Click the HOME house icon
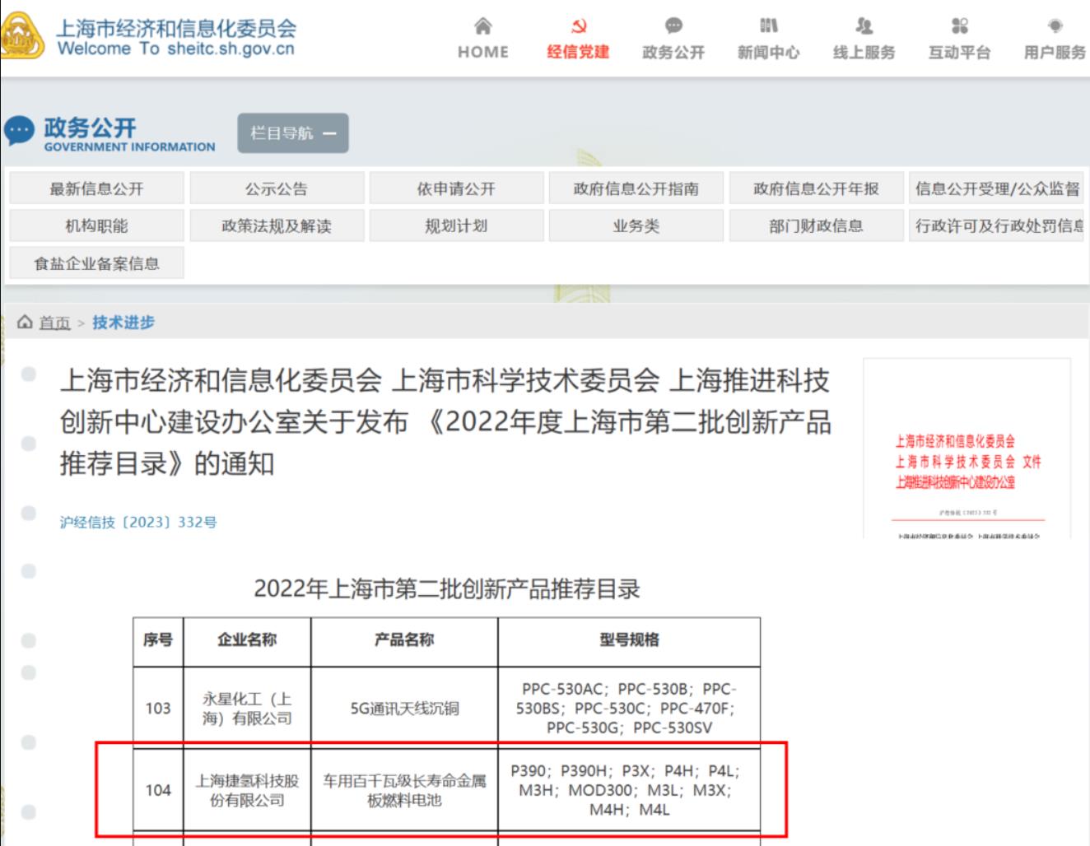The height and width of the screenshot is (846, 1090). (481, 27)
